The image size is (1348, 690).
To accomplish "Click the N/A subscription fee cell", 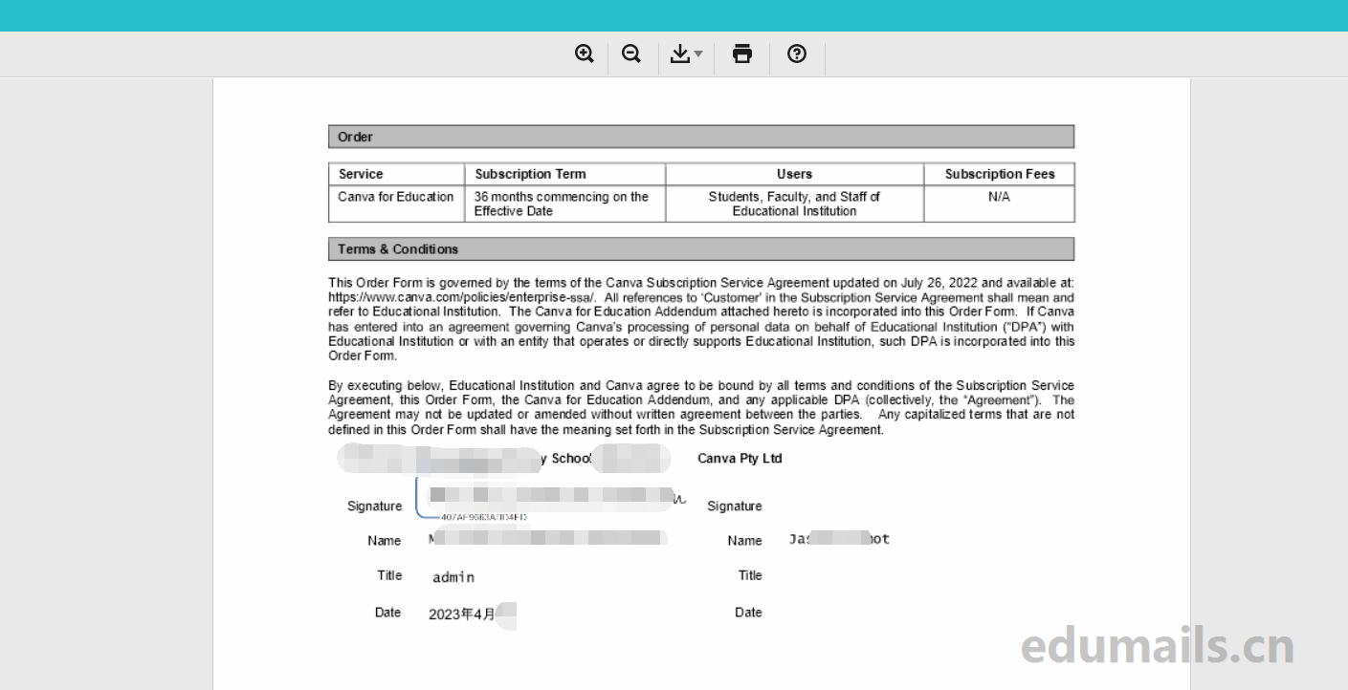I will [x=1000, y=204].
